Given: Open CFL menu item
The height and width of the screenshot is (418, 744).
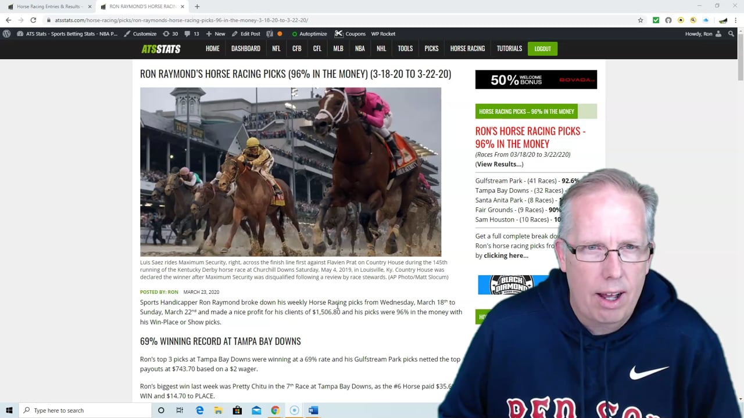Looking at the screenshot, I should pyautogui.click(x=317, y=49).
